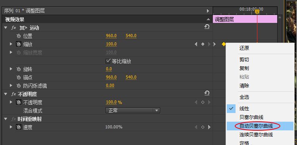
Task: Expand the 速度 property row
Action: 11,127
